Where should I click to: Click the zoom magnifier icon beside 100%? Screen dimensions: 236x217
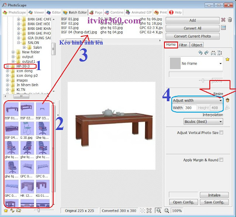[166, 210]
